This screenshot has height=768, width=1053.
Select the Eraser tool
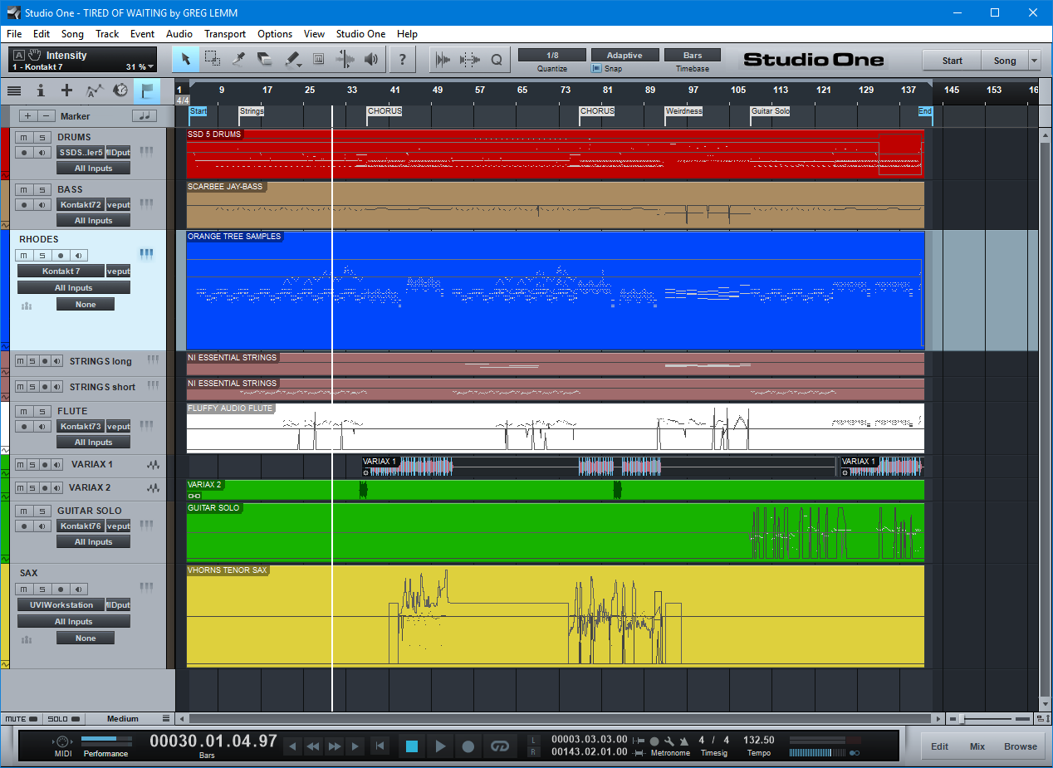[x=265, y=60]
